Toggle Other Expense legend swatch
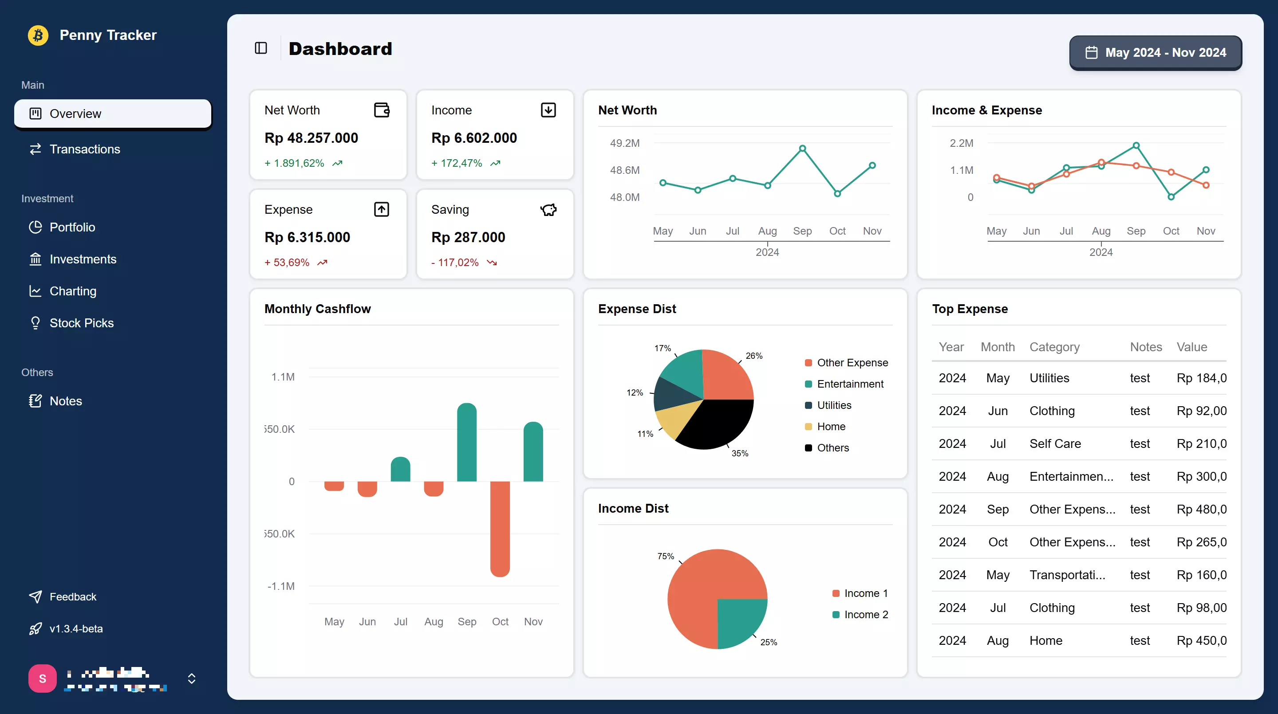The image size is (1278, 714). pyautogui.click(x=808, y=362)
